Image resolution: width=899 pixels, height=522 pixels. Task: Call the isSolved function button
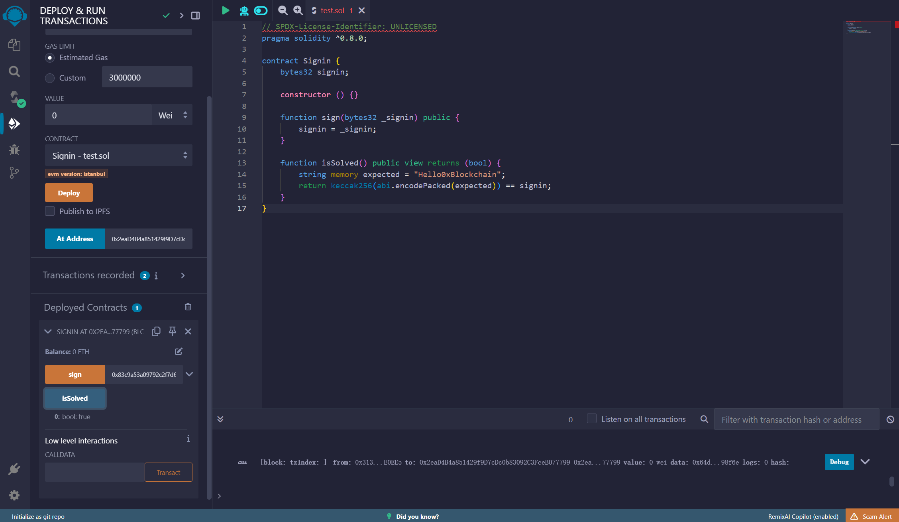pyautogui.click(x=75, y=398)
